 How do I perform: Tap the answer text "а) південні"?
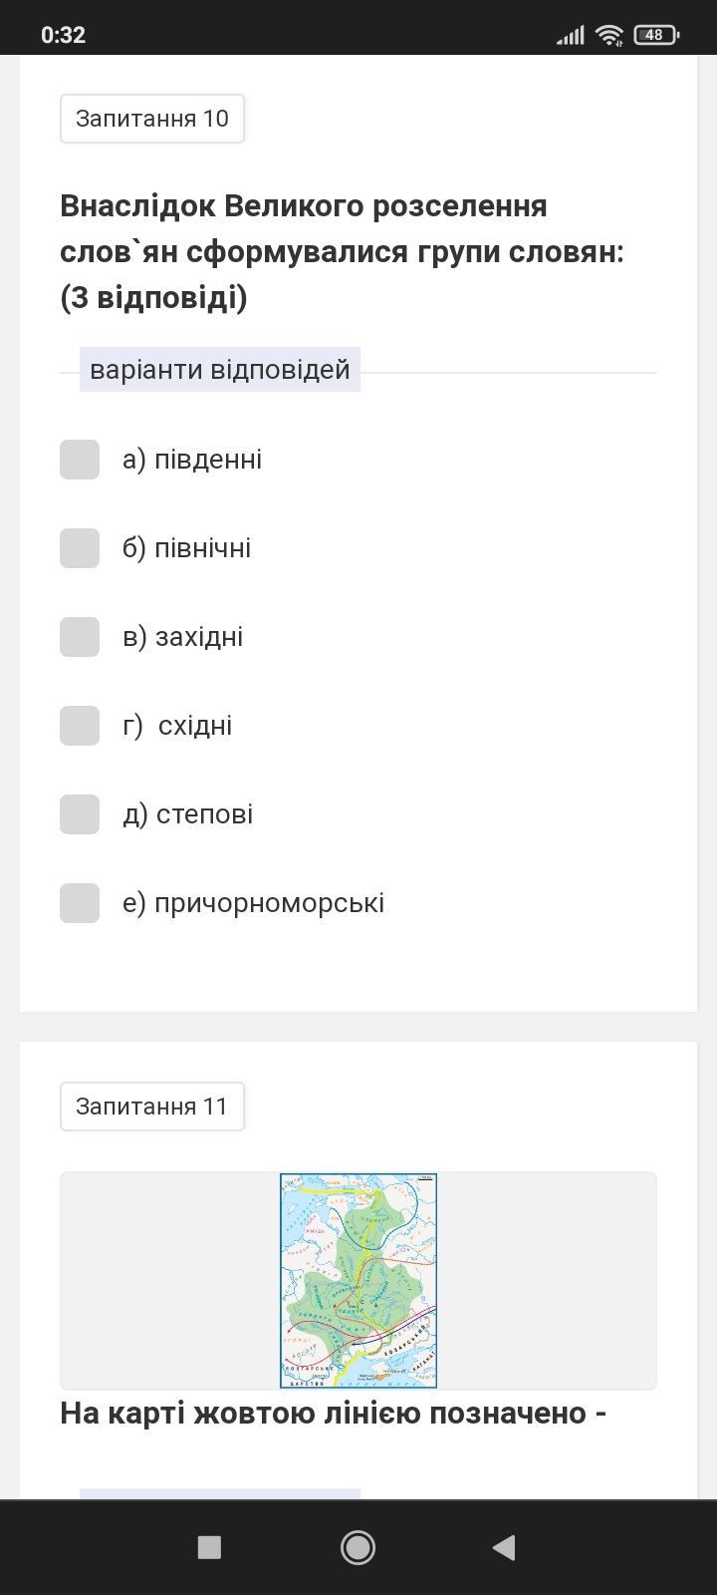click(192, 460)
